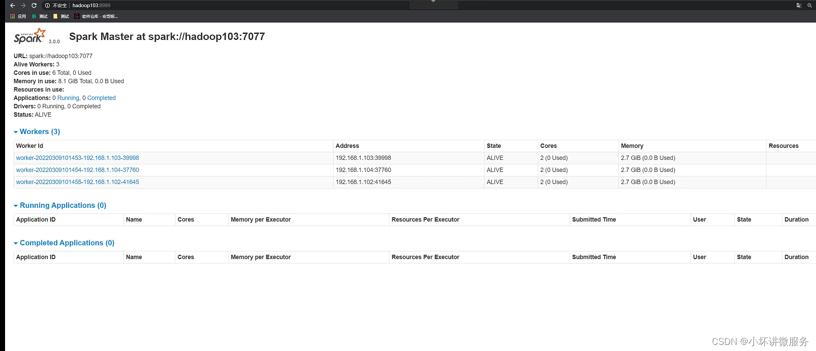Open the Apps grid bookmark
Viewport: 816px width, 351px height.
click(18, 16)
